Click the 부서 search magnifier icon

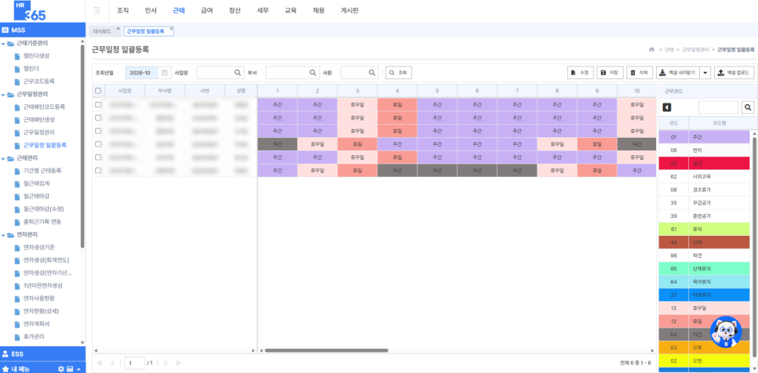coord(313,73)
